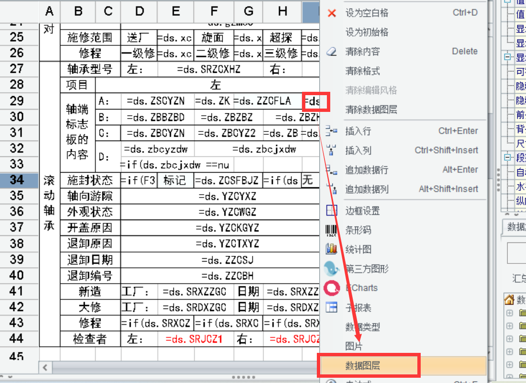
Task: Click the red X icon beside 设为空白格
Action: [x=332, y=13]
